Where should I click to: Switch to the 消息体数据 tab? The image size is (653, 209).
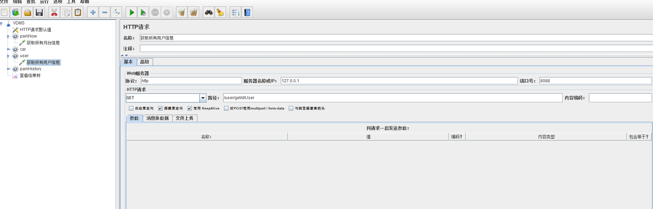[157, 118]
